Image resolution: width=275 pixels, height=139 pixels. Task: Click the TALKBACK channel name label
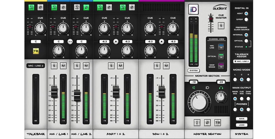(x=36, y=134)
